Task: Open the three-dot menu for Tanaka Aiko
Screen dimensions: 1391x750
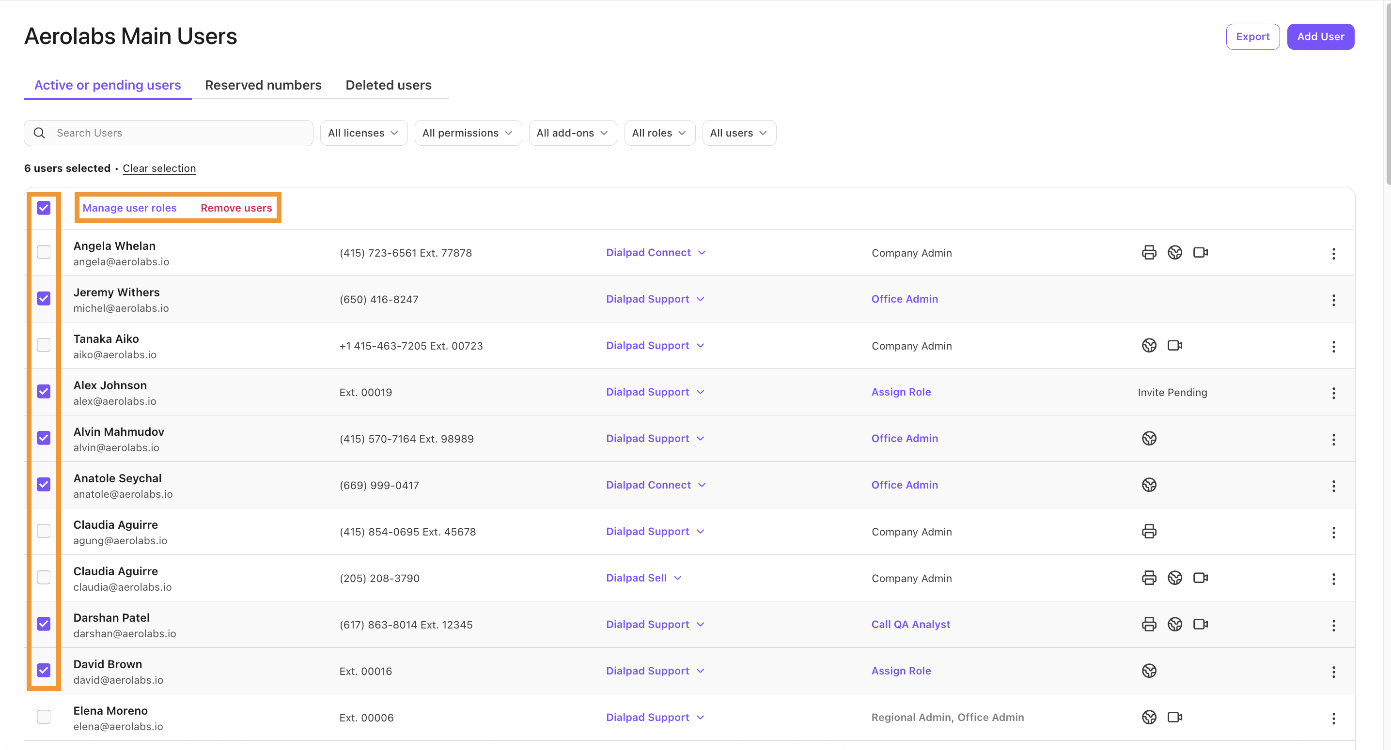Action: tap(1334, 346)
